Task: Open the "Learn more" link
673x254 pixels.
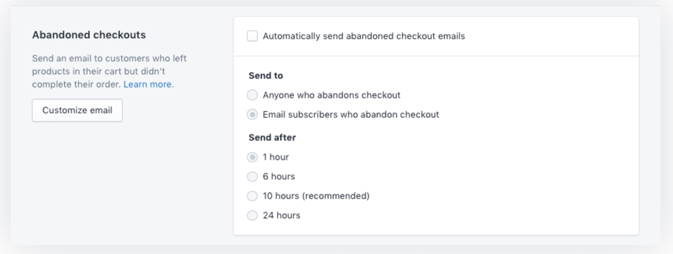Action: pos(148,84)
